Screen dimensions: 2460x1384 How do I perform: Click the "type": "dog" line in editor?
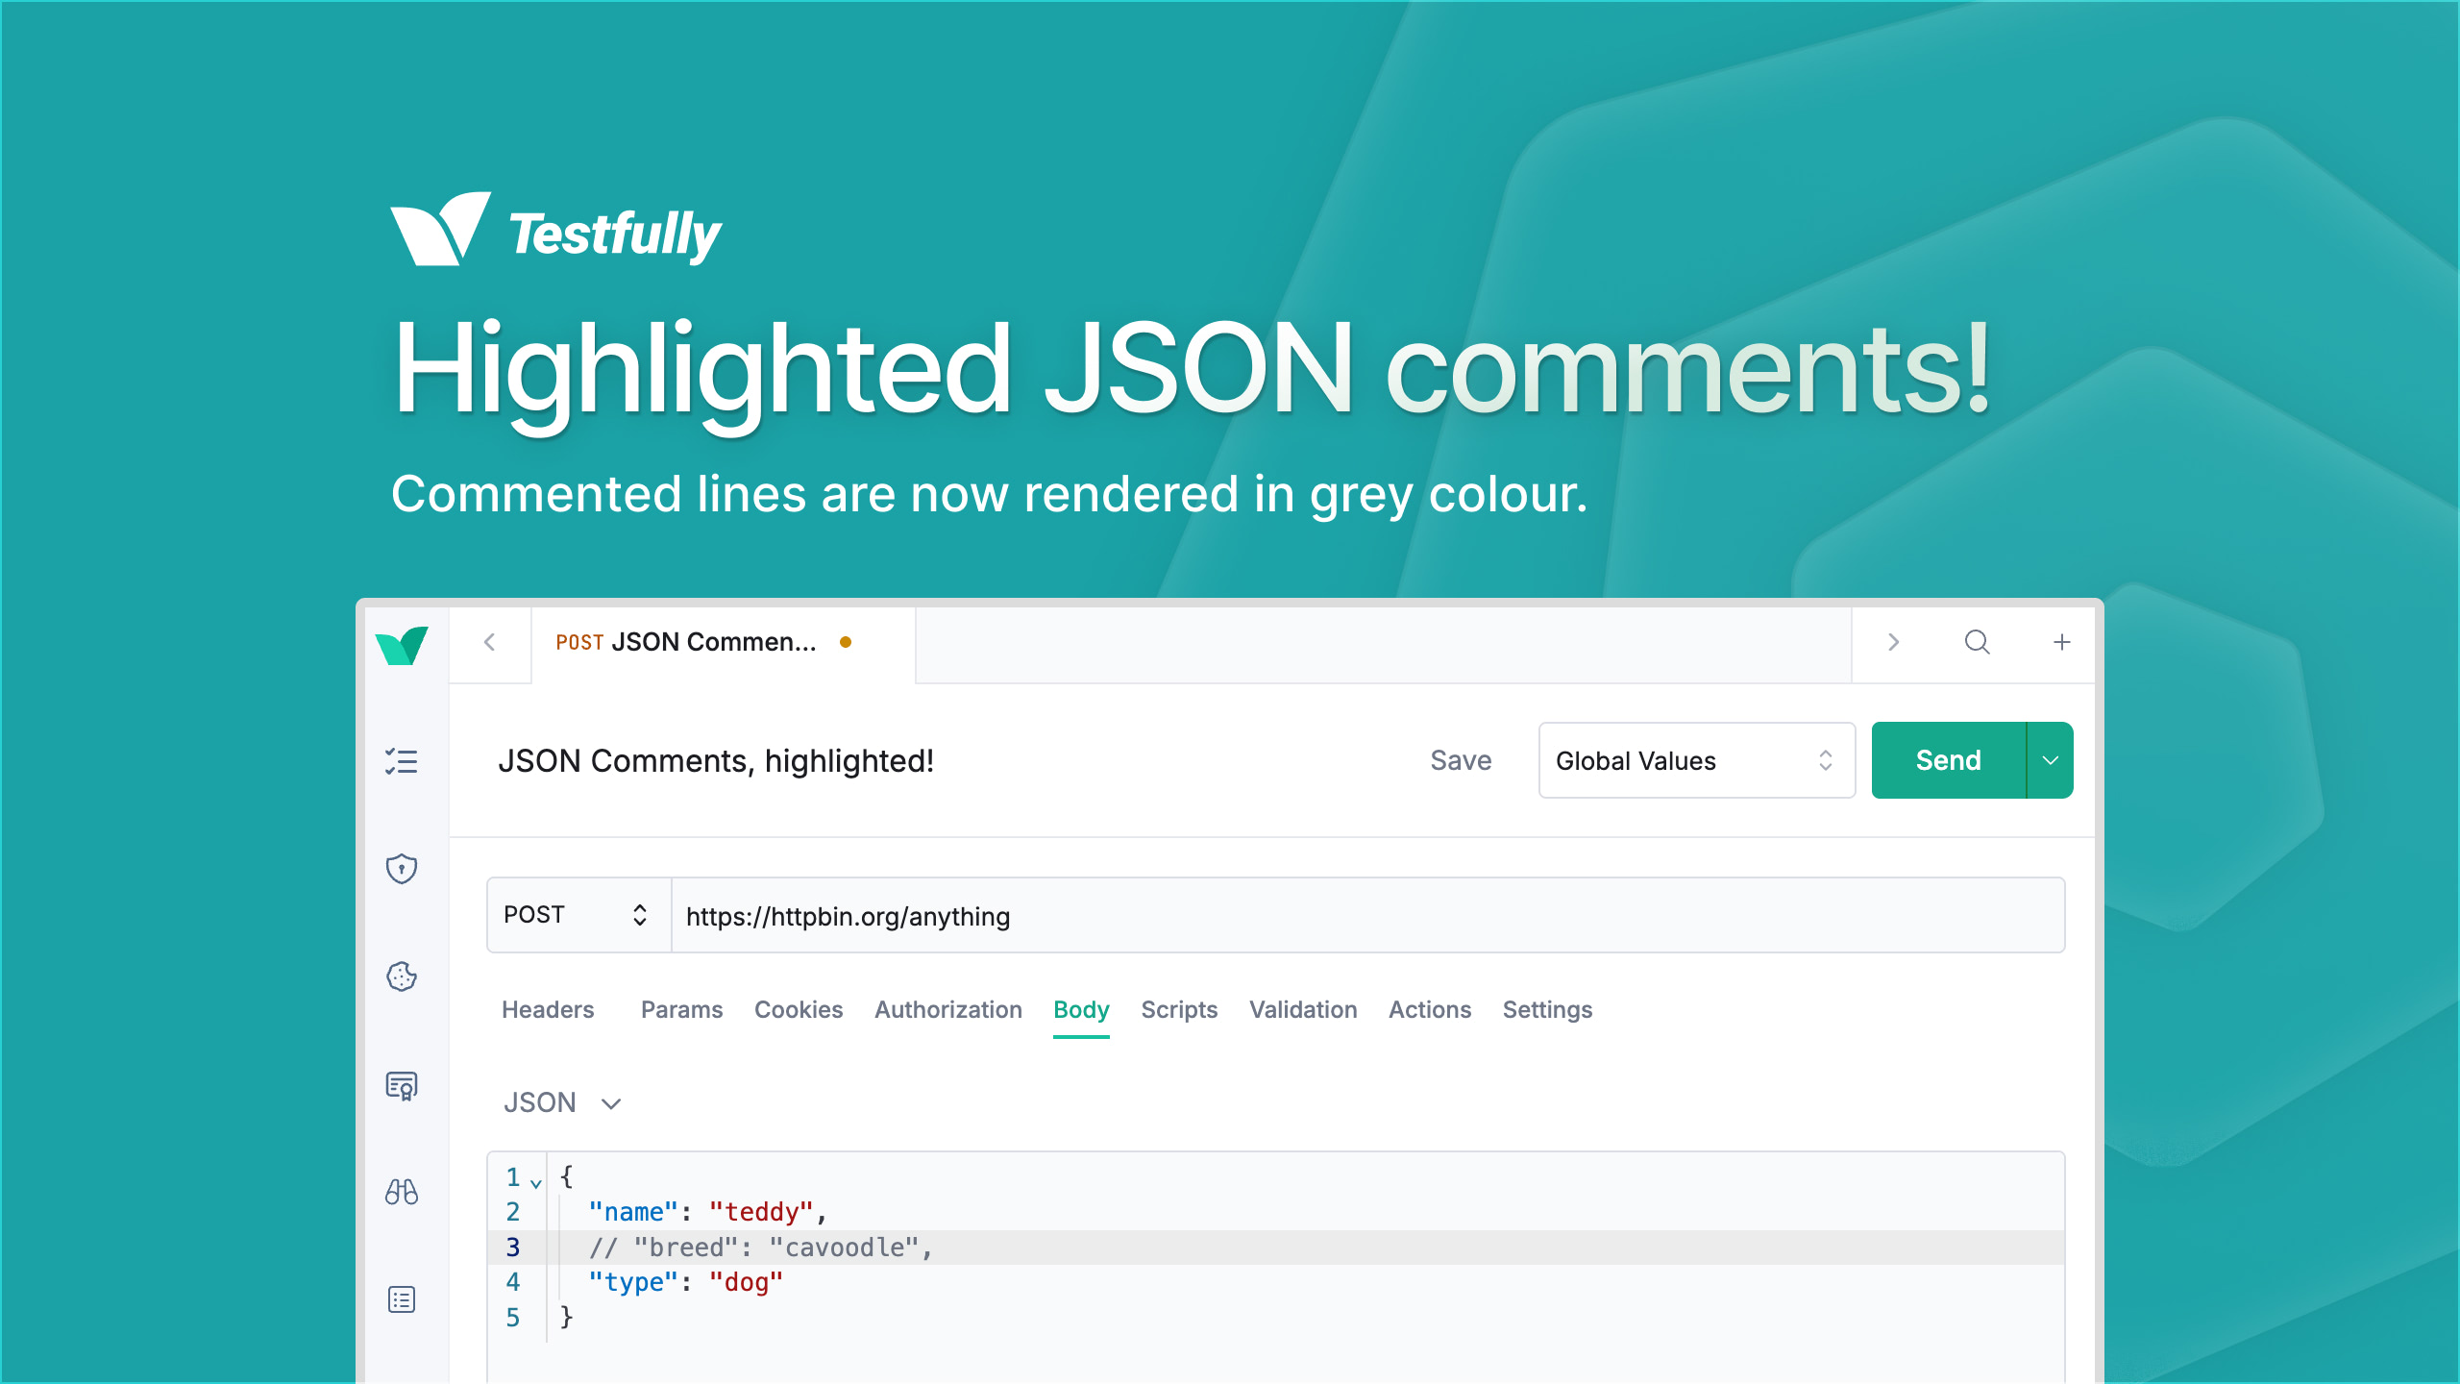(686, 1281)
